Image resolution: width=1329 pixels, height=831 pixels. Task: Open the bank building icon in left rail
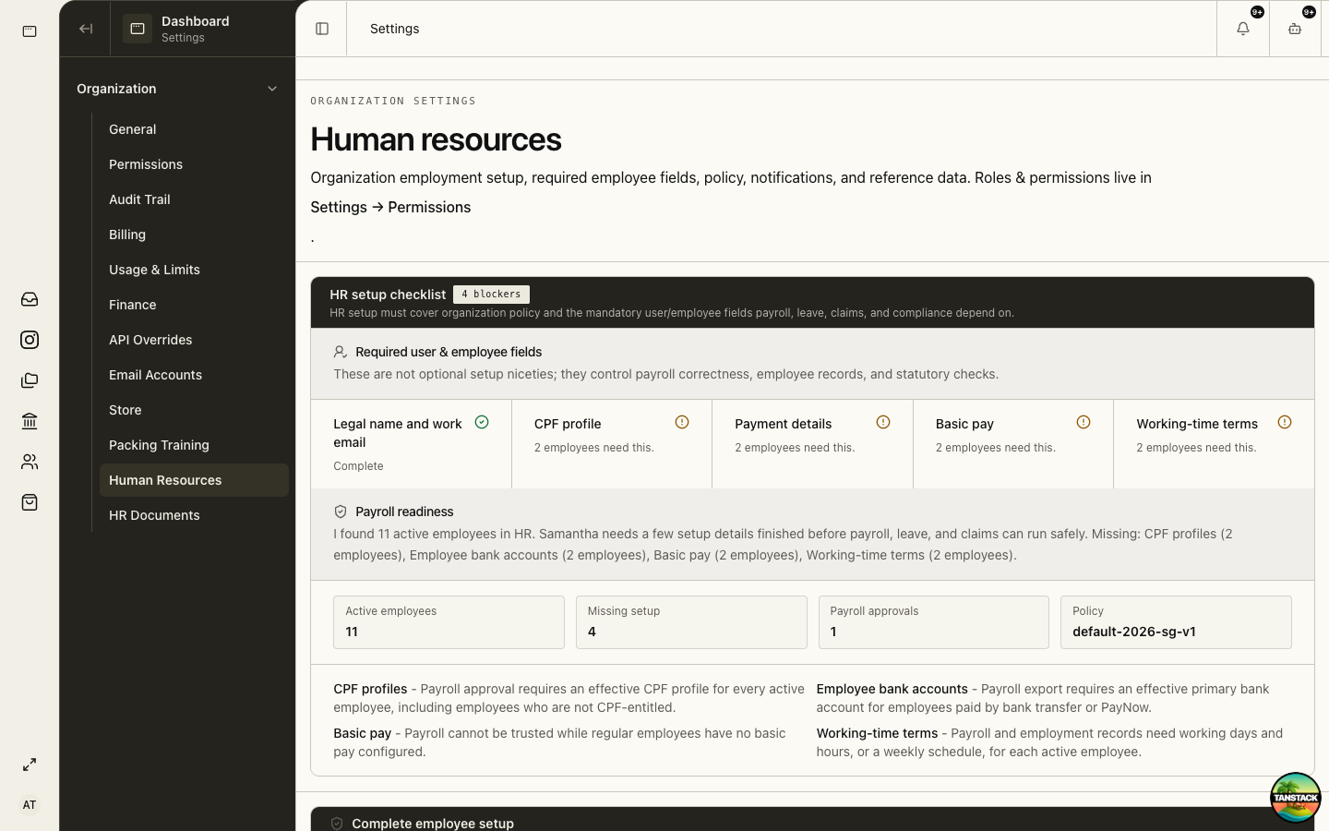click(x=30, y=421)
